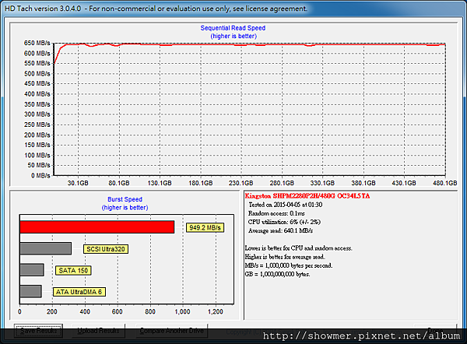This screenshot has width=467, height=344.
Task: Select the gray SCSI Ultra320 bar
Action: (45, 249)
